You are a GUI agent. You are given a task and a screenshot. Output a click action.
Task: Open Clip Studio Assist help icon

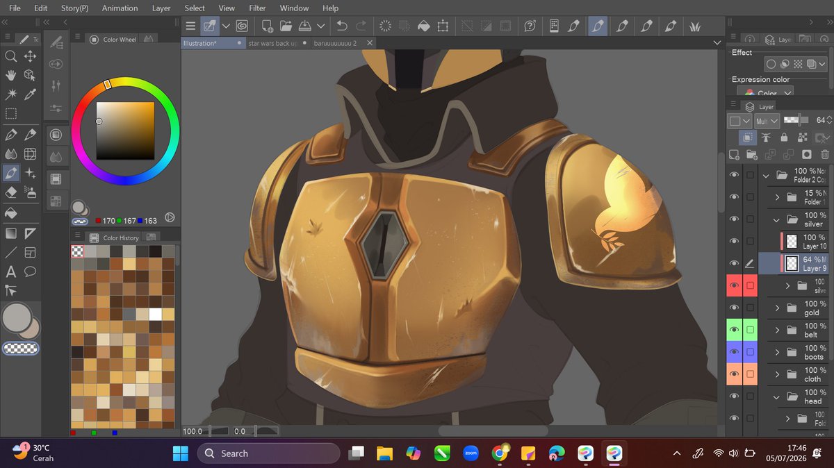pos(530,26)
